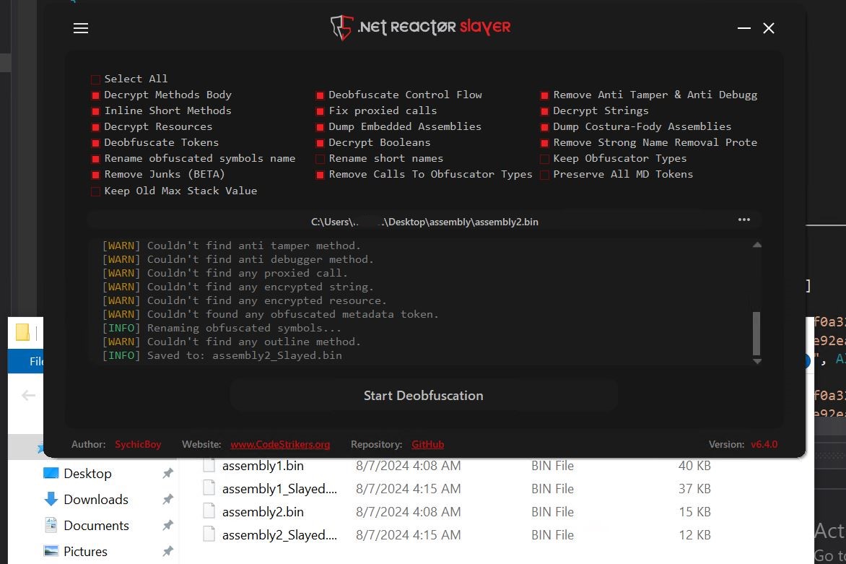
Task: Unpin the Desktop quick access item
Action: (x=167, y=474)
